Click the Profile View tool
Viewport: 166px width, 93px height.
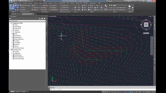pyautogui.click(x=65, y=5)
